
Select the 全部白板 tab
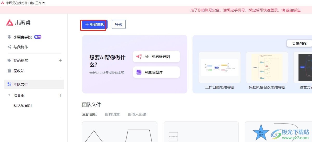(x=89, y=114)
